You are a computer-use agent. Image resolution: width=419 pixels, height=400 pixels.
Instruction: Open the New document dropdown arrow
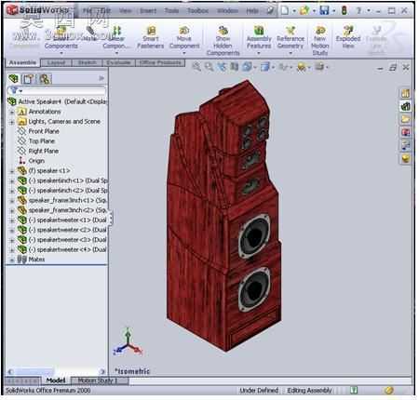coord(294,11)
